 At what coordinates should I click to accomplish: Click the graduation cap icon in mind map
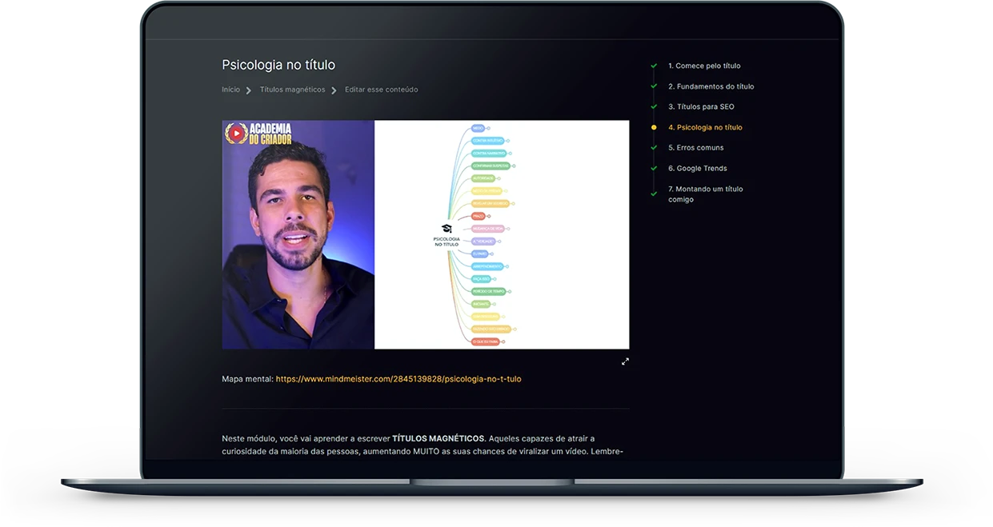tap(446, 229)
